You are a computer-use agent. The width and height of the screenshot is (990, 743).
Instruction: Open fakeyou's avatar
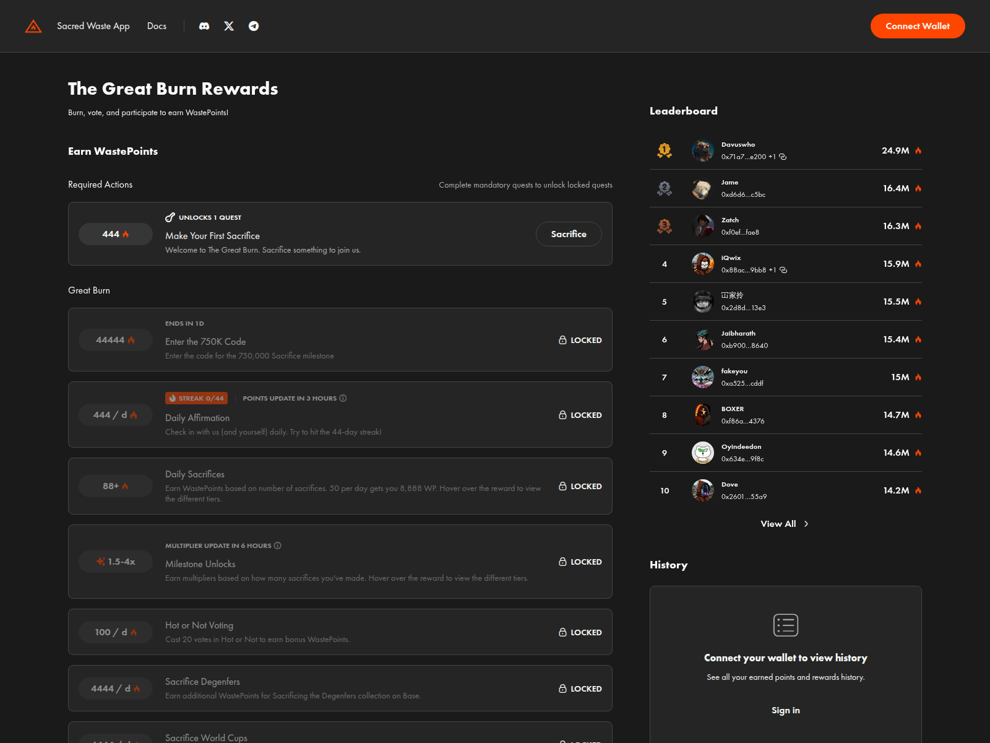[x=703, y=377]
